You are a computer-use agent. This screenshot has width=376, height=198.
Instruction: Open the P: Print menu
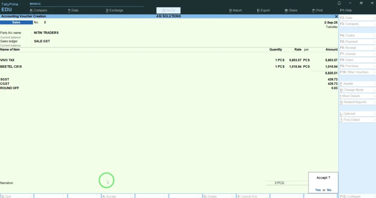[x=317, y=10]
